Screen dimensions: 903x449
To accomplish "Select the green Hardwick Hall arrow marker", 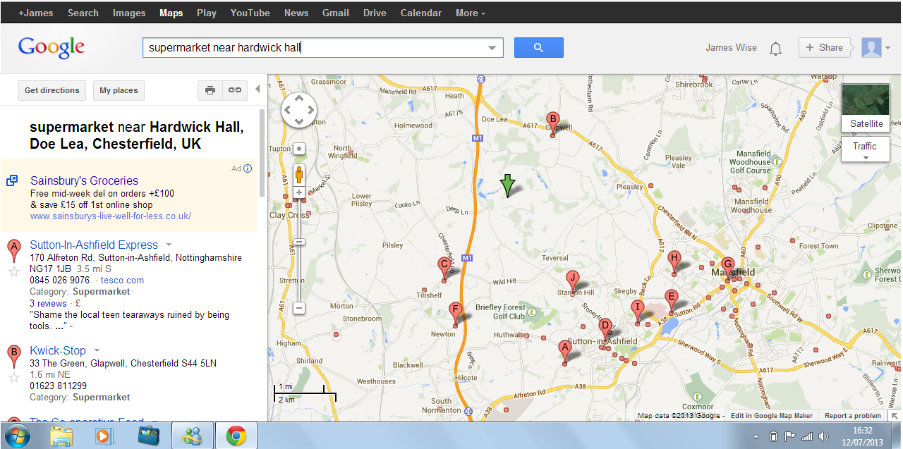I will coord(507,185).
